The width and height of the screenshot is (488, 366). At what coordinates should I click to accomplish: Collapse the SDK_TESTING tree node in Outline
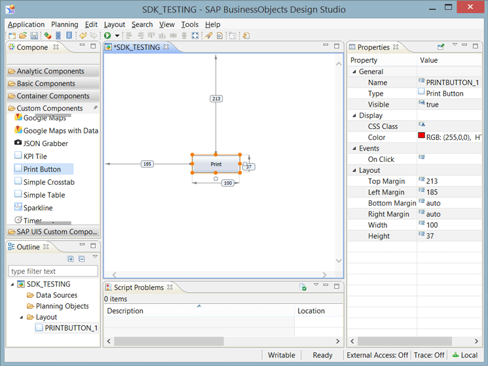coord(12,284)
